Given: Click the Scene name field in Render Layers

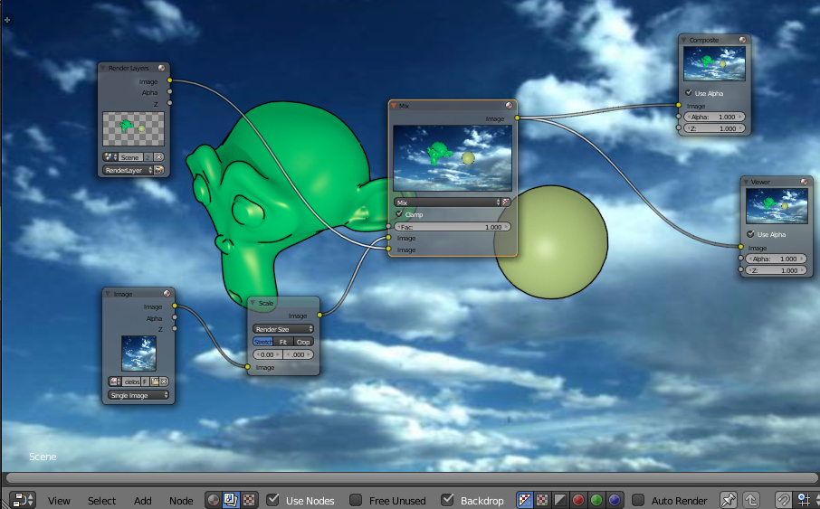Looking at the screenshot, I should [130, 156].
